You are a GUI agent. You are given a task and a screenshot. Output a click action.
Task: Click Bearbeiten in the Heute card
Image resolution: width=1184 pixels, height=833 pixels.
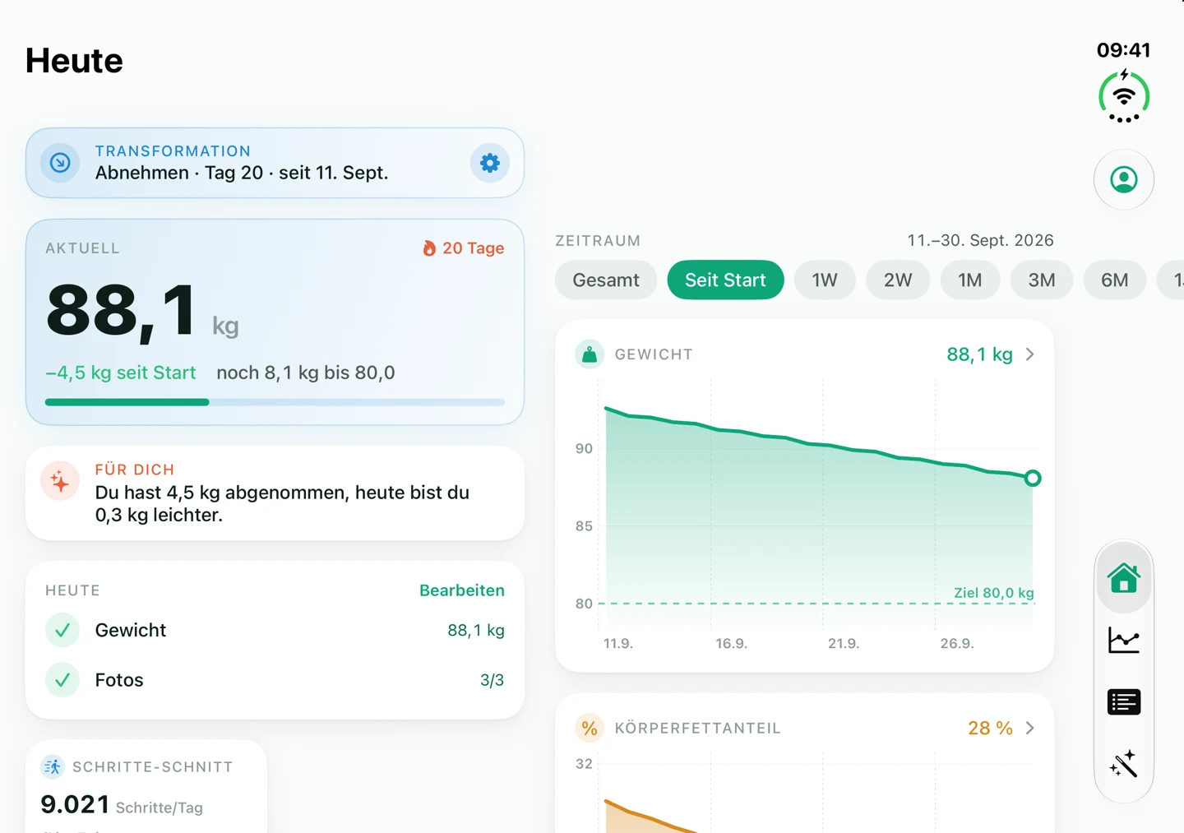[462, 590]
